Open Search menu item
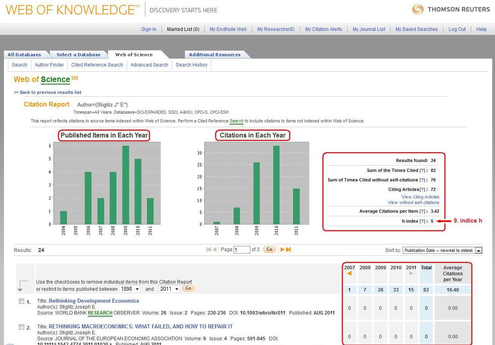Image resolution: width=495 pixels, height=345 pixels. 19,65
